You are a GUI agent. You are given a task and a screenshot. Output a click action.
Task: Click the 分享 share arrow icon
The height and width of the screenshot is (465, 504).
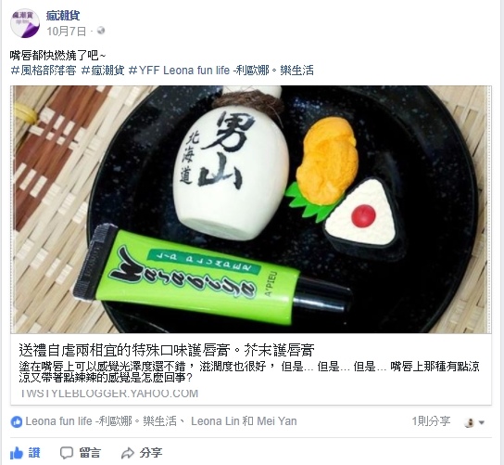pos(127,453)
